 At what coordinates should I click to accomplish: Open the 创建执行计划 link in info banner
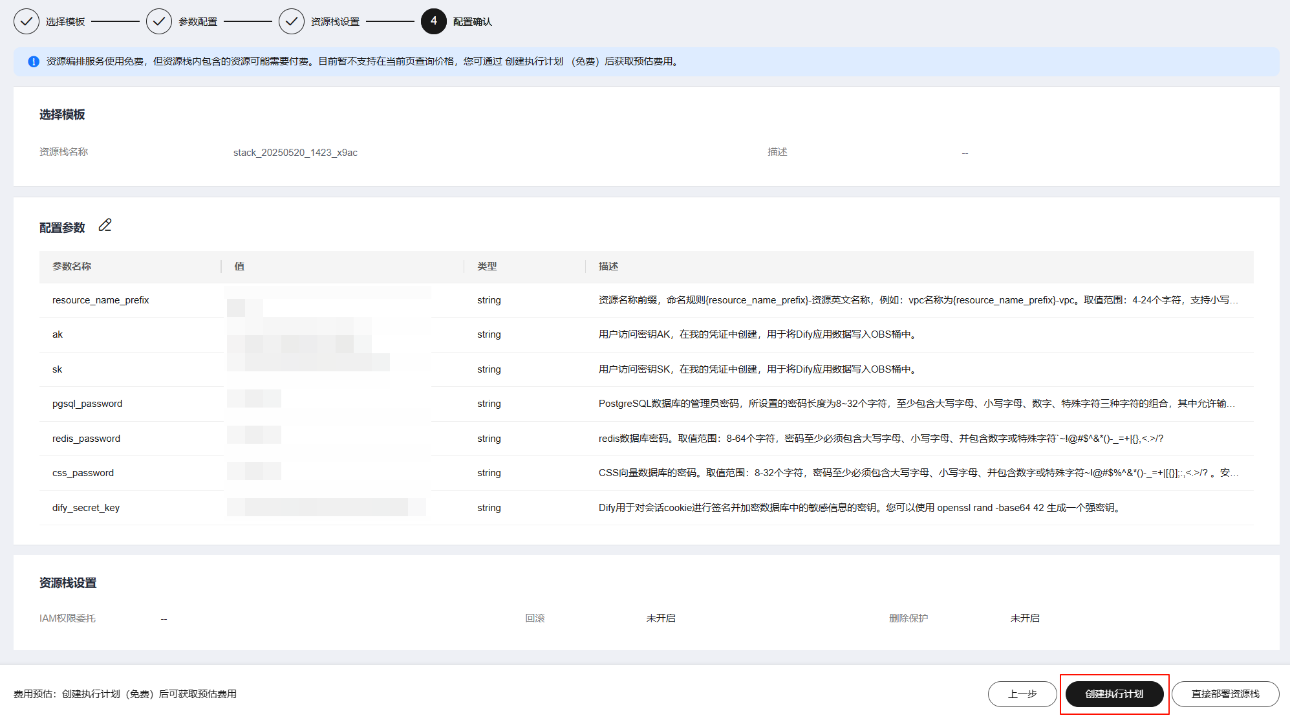[533, 61]
